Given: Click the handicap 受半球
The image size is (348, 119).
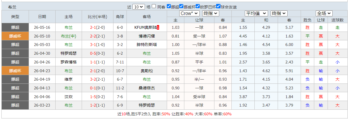Looking at the screenshot, I should click(199, 97).
